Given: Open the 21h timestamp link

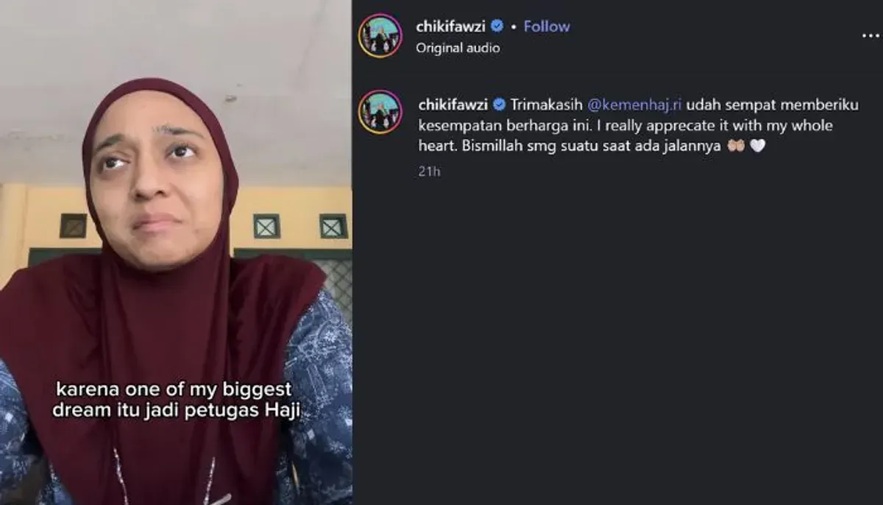Looking at the screenshot, I should pyautogui.click(x=429, y=172).
